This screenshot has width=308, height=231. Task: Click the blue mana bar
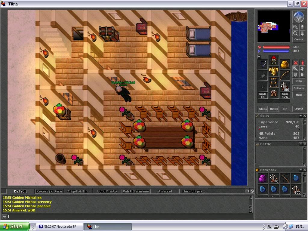point(276,51)
